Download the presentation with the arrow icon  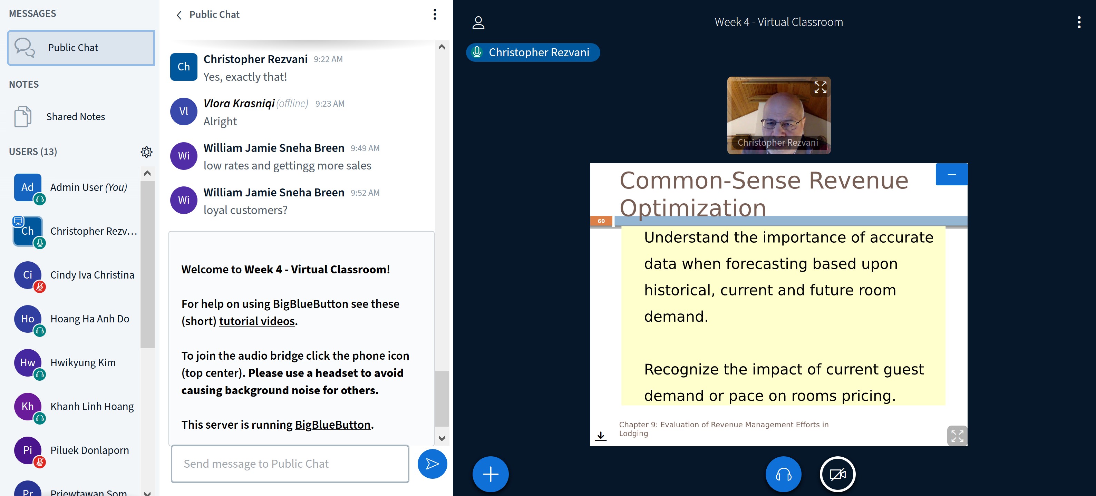pos(600,436)
